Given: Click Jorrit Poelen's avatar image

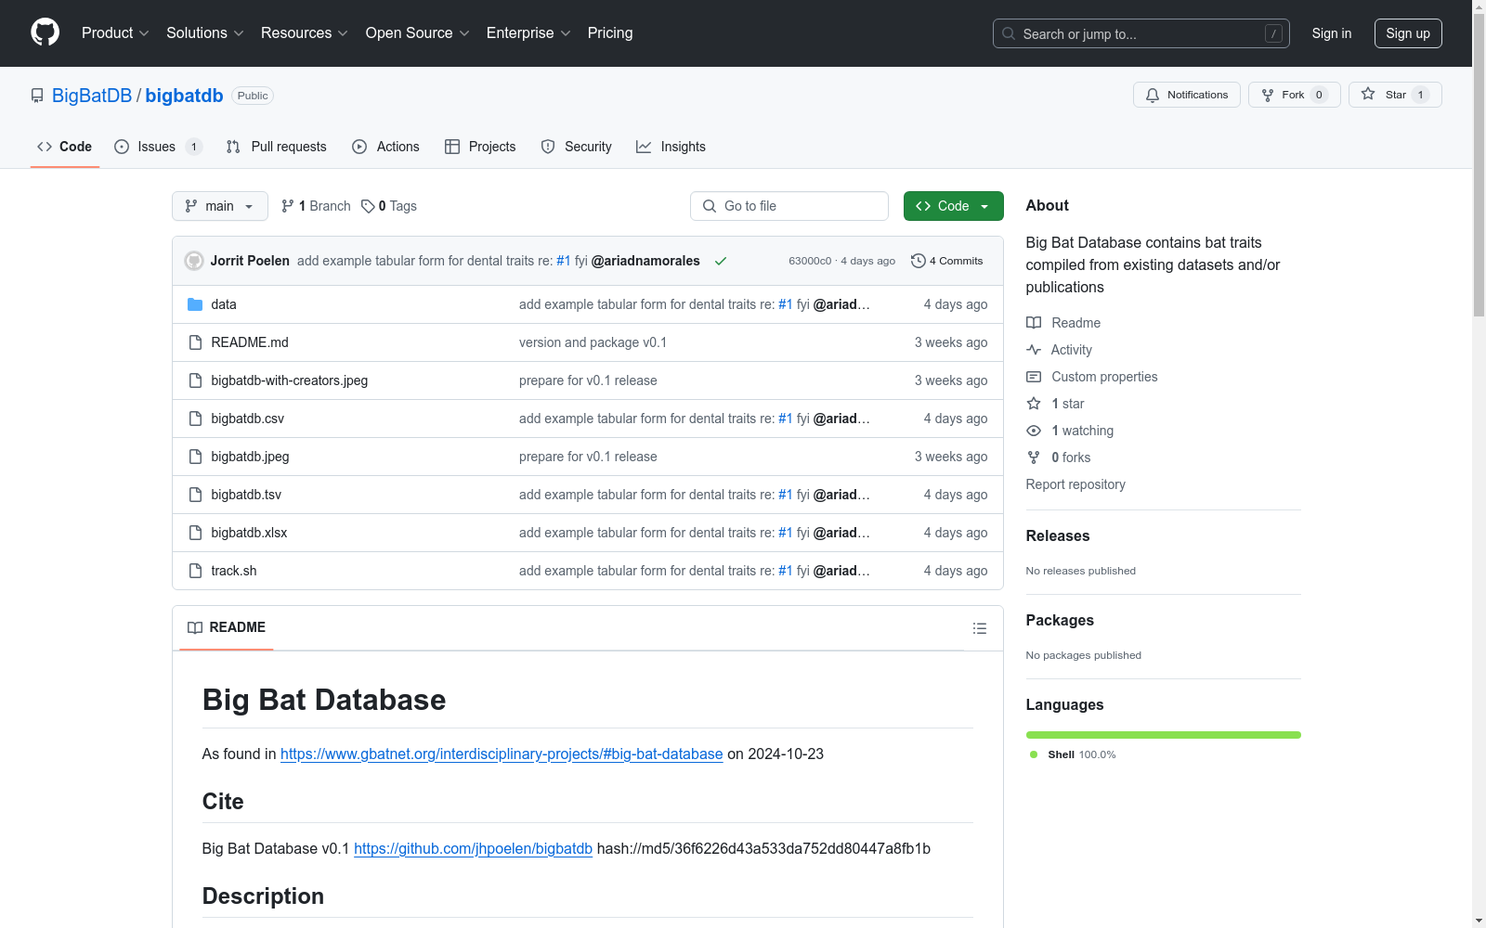Looking at the screenshot, I should tap(194, 261).
